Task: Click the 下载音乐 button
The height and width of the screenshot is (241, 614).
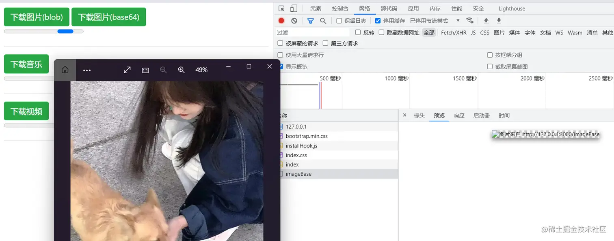Action: click(x=26, y=64)
